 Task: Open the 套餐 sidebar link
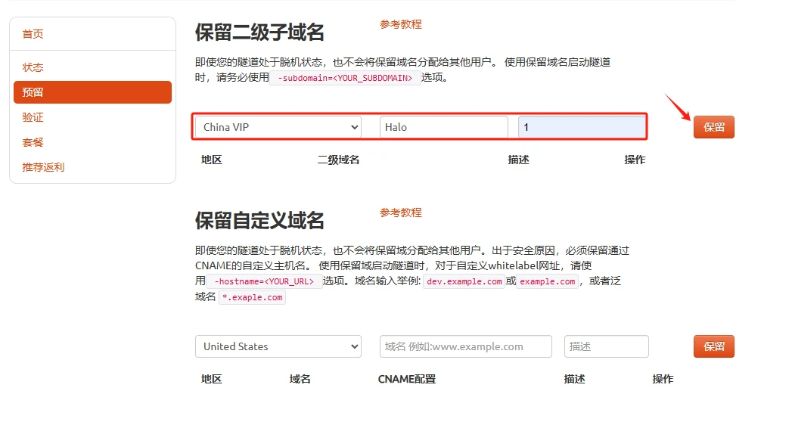[x=33, y=142]
